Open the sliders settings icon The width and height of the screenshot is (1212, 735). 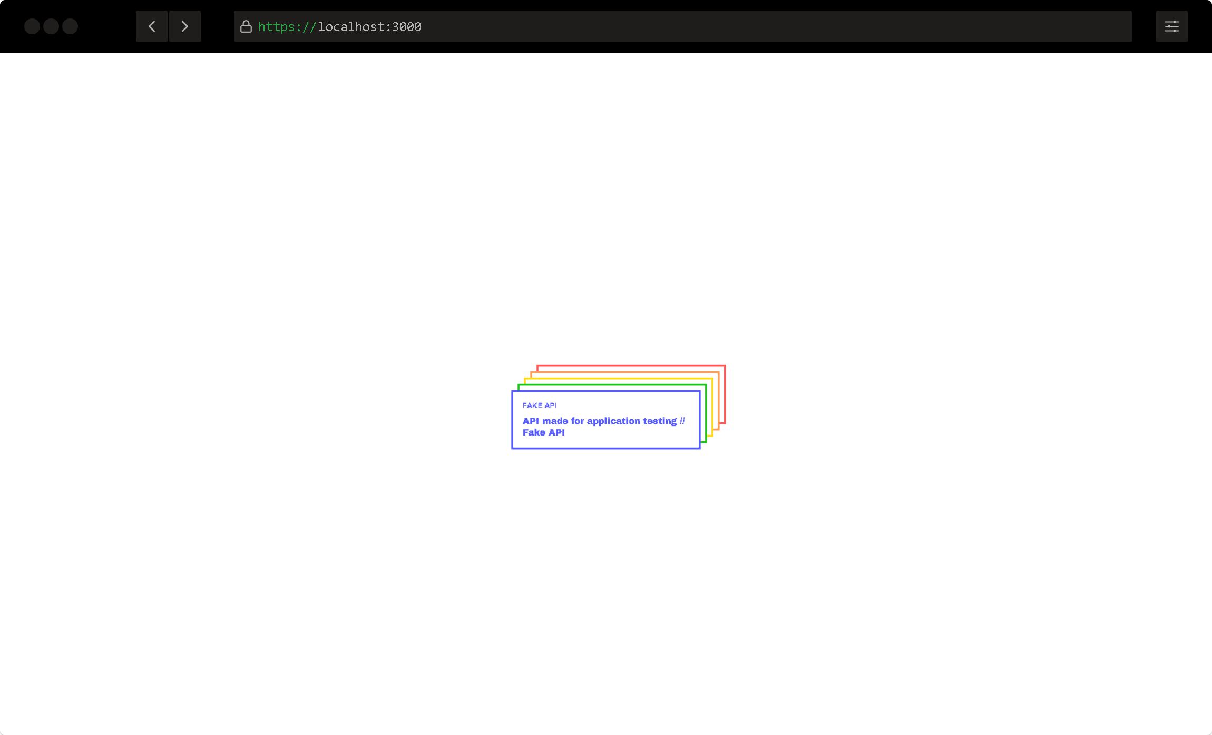(x=1171, y=26)
